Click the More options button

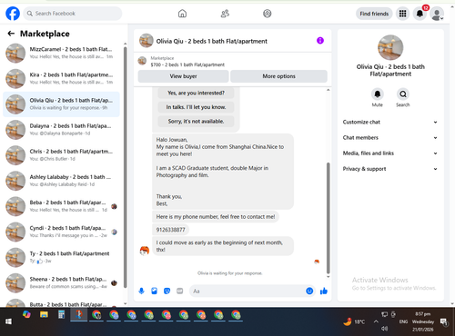(278, 76)
